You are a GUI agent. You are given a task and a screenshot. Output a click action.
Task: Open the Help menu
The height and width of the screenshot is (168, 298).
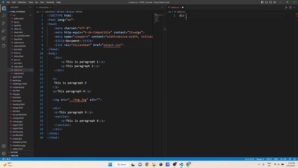(x=58, y=2)
